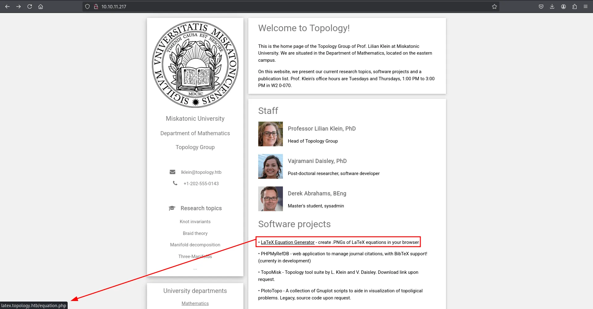Click Derek Abrahams' staff photo

click(x=271, y=199)
